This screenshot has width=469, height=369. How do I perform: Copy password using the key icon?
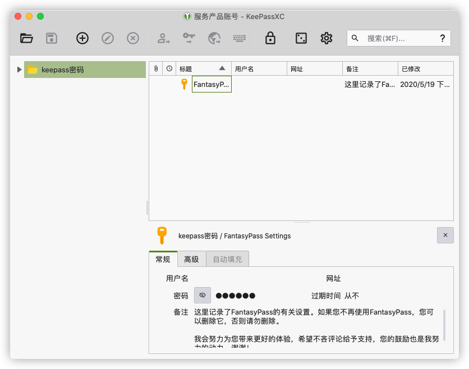pyautogui.click(x=189, y=38)
